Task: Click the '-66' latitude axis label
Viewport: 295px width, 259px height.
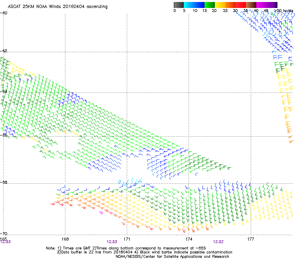Action: 4,135
